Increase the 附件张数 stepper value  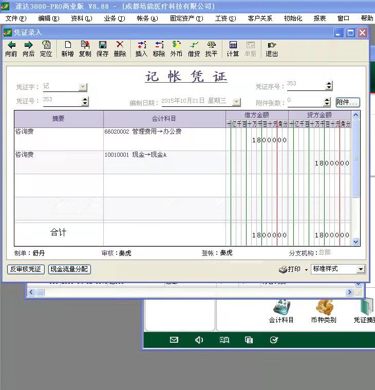click(x=327, y=100)
